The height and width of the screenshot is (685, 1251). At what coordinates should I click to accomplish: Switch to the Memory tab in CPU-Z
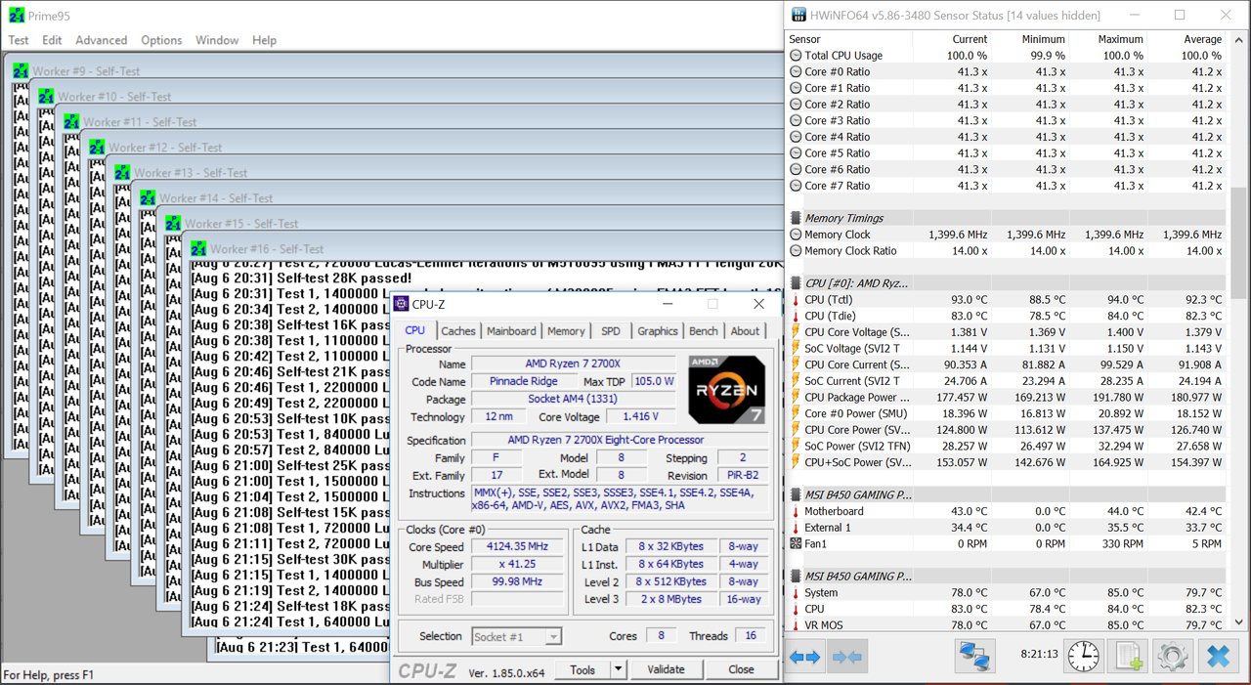[566, 331]
